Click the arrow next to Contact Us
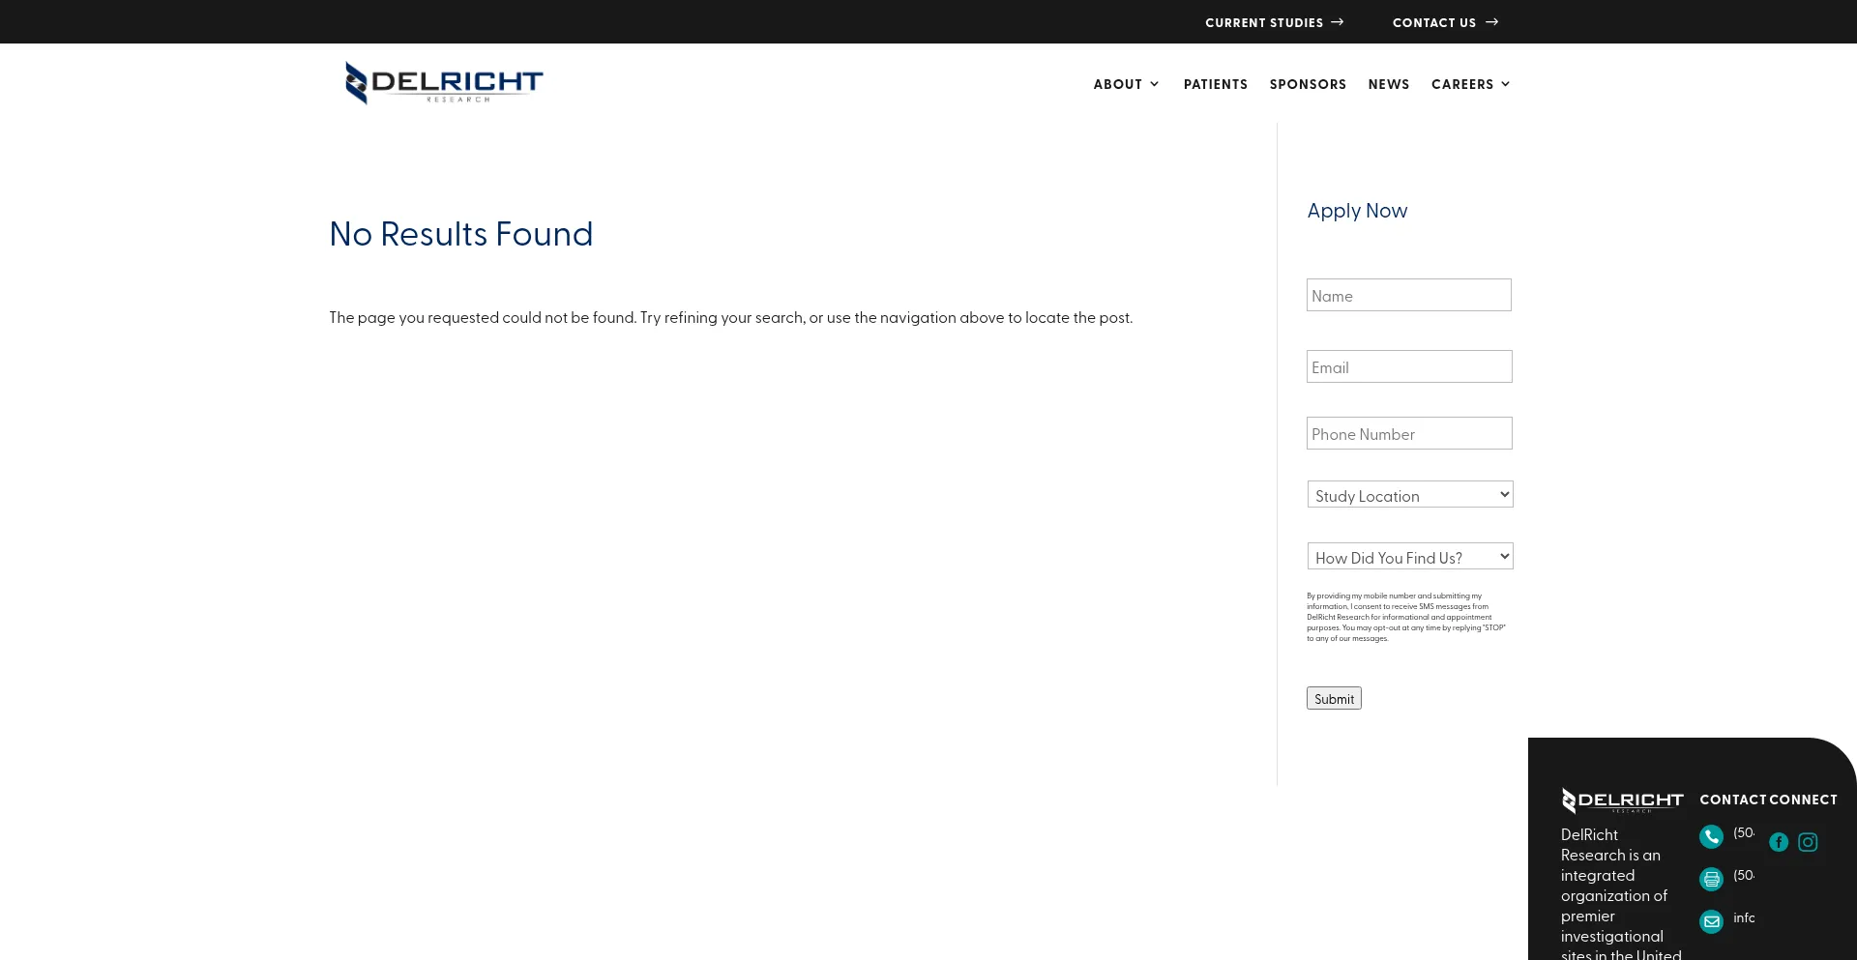The height and width of the screenshot is (960, 1857). (1491, 22)
